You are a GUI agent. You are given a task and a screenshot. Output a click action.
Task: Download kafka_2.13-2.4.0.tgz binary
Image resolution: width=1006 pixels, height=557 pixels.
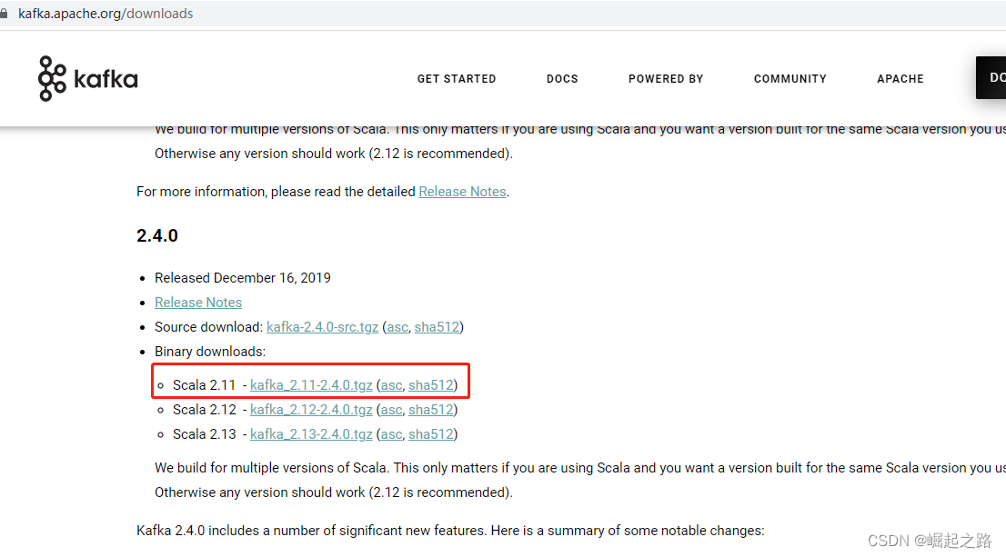(311, 434)
